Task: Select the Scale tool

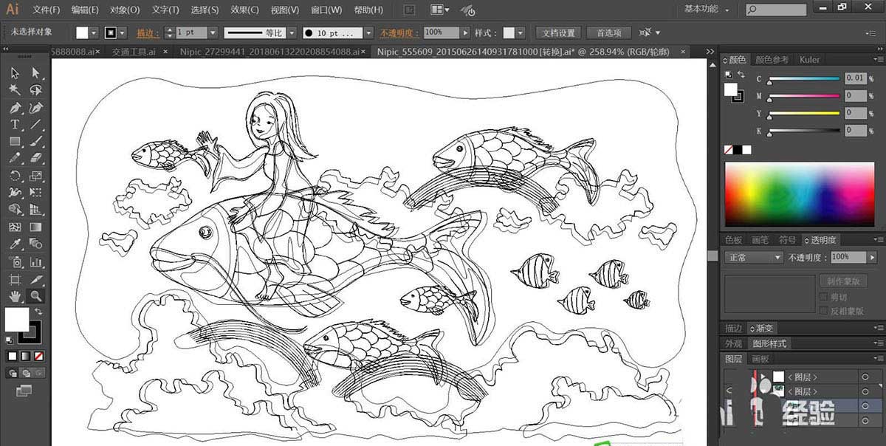Action: tap(35, 176)
